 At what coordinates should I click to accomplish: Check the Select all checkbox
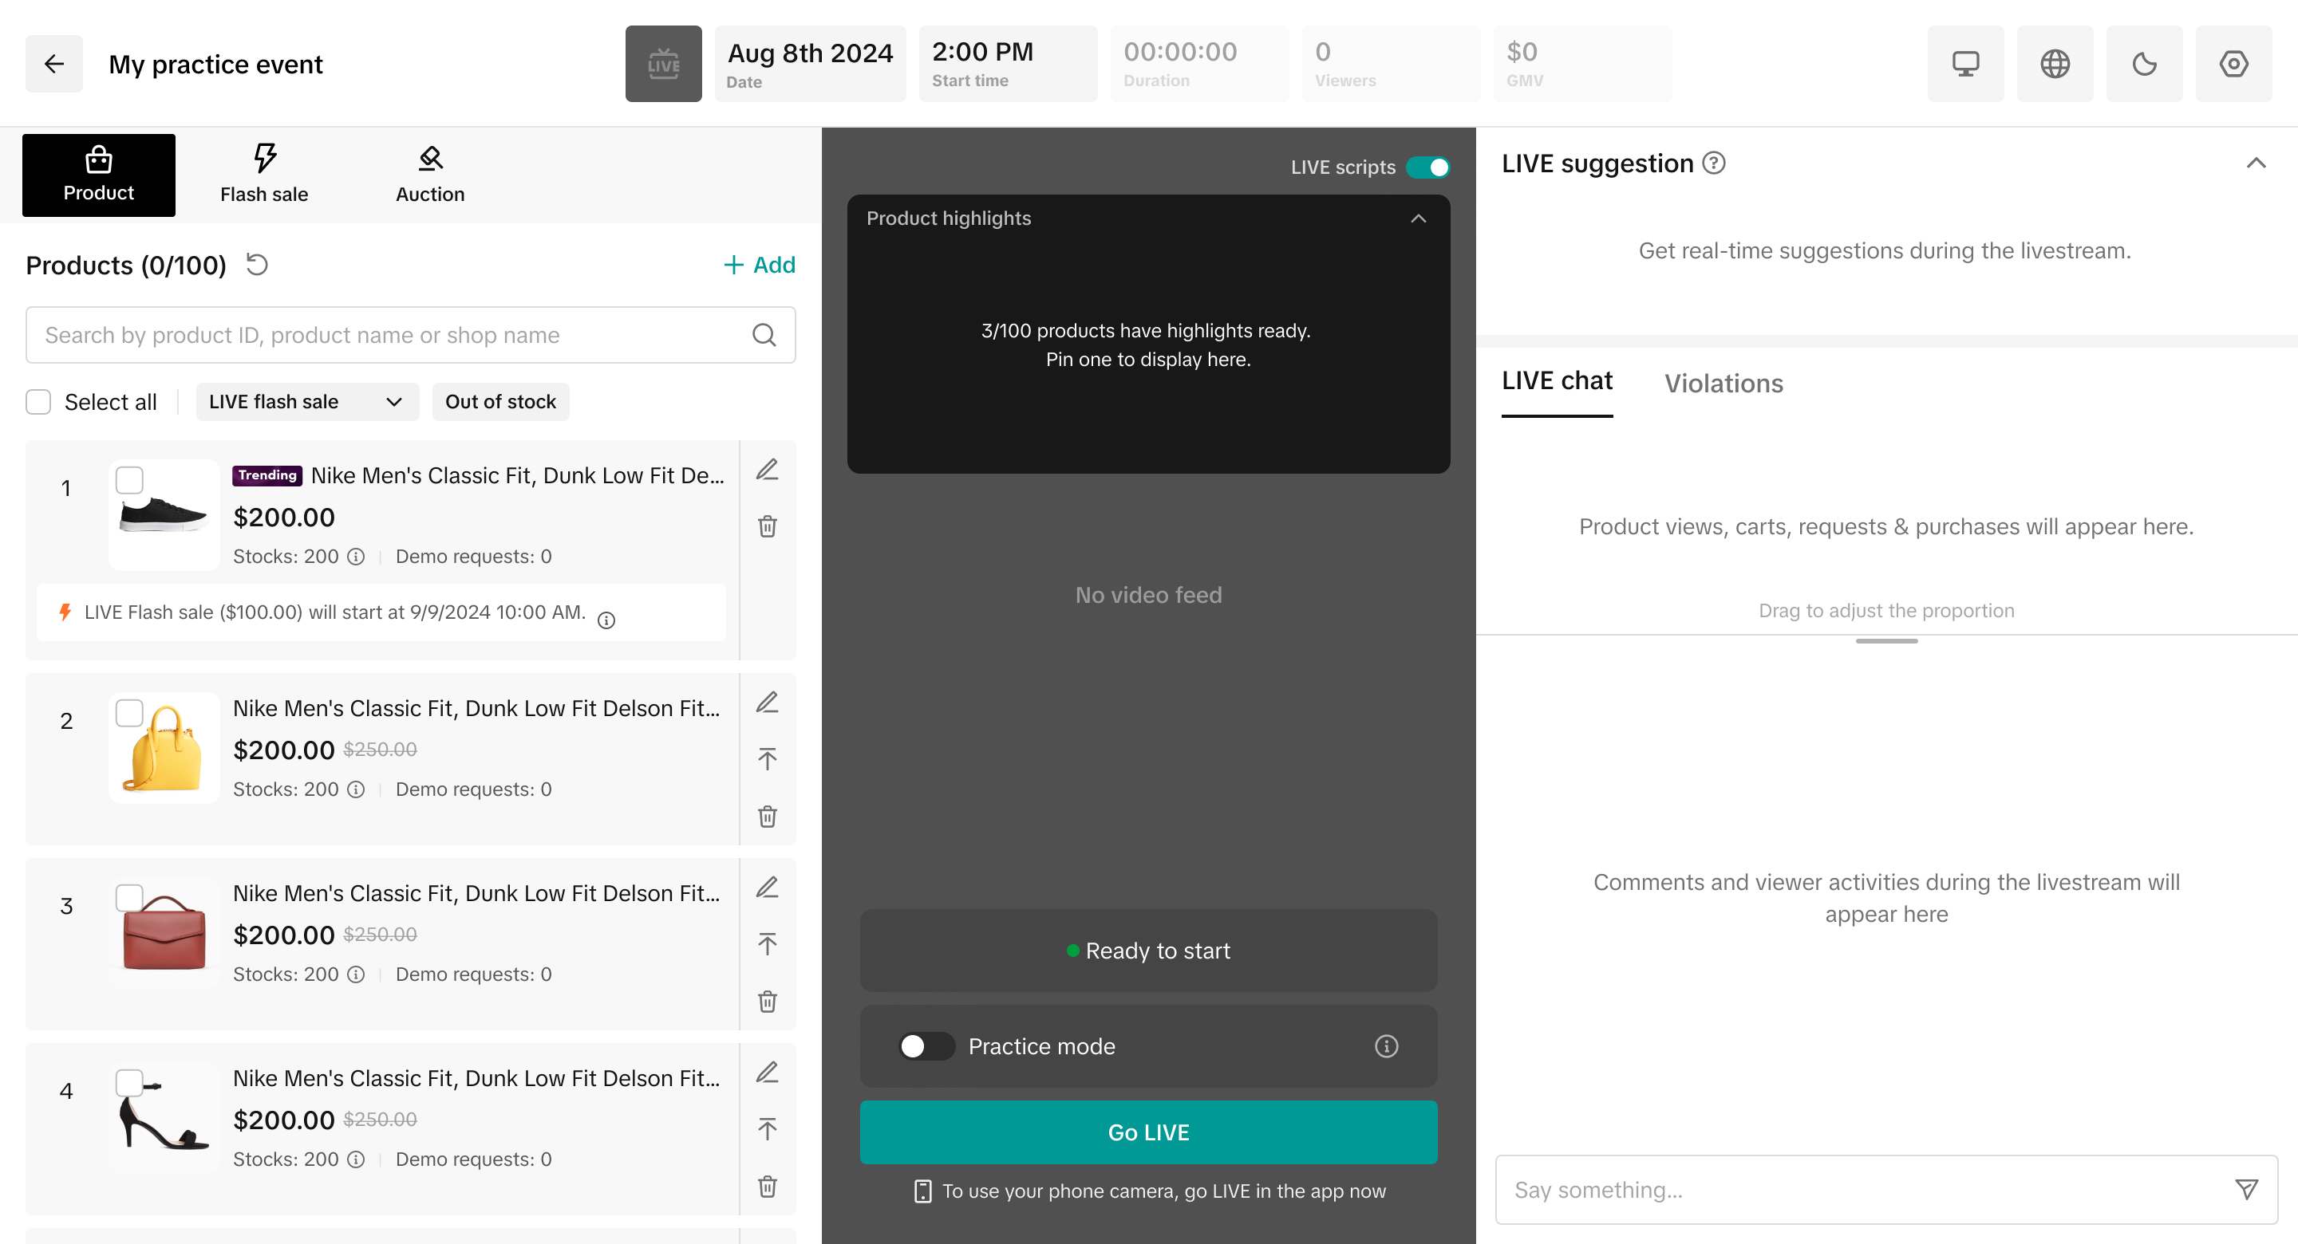pos(38,402)
